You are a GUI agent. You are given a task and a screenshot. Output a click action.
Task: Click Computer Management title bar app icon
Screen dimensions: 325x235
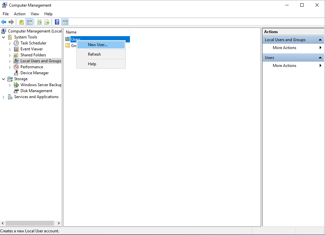tap(4, 5)
